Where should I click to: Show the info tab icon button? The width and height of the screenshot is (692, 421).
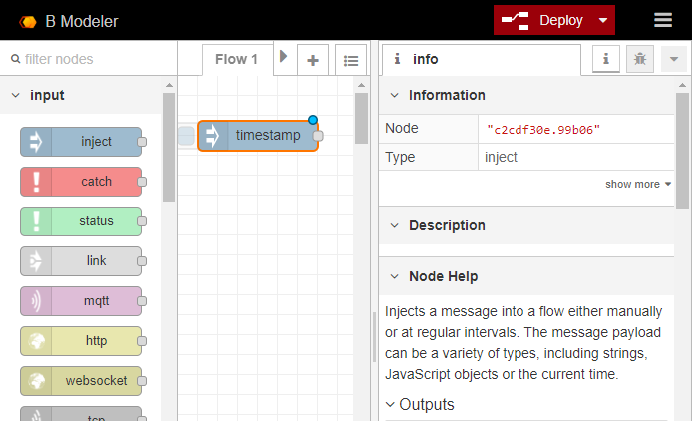pos(606,58)
